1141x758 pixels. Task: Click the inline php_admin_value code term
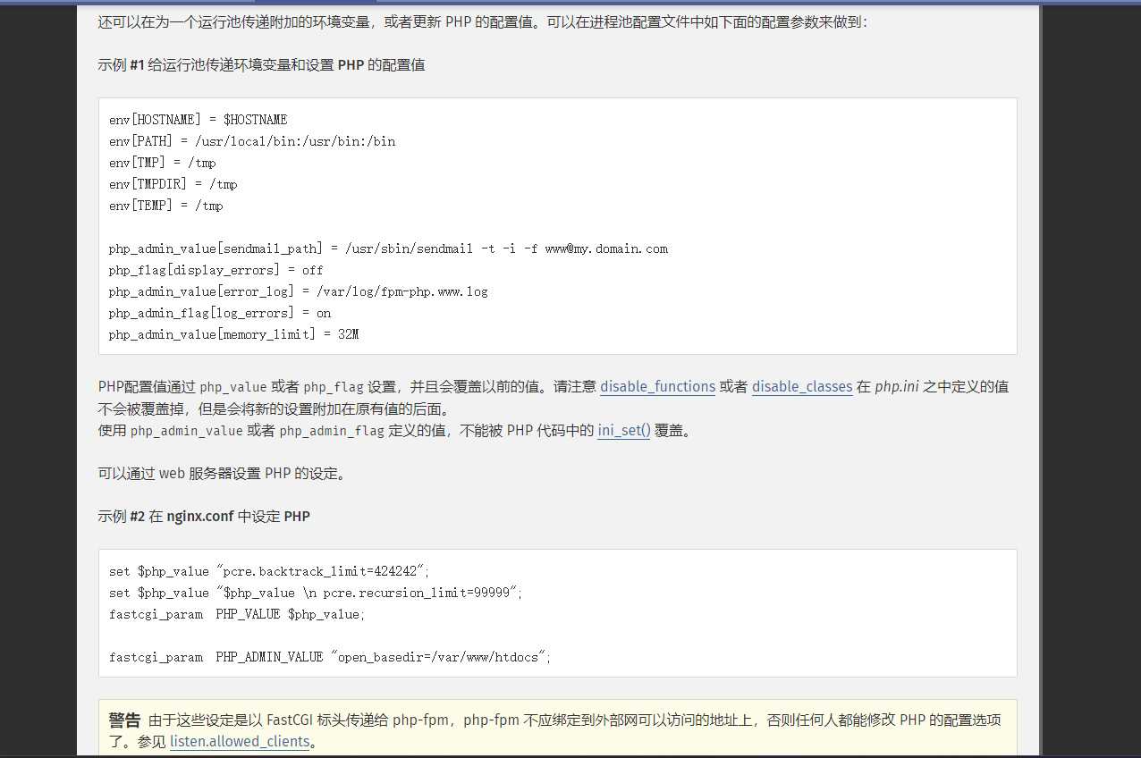tap(186, 431)
